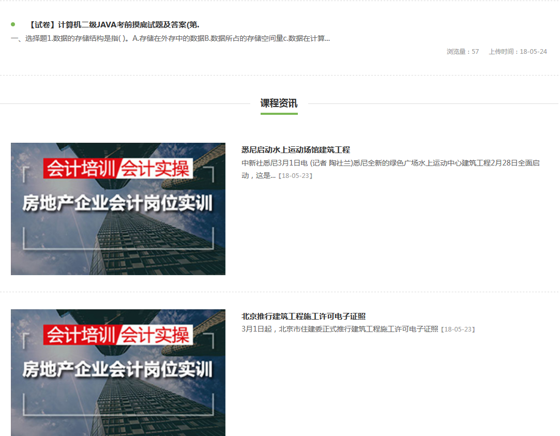The width and height of the screenshot is (560, 436).
Task: Select the 课程资讯 section header
Action: [x=279, y=103]
